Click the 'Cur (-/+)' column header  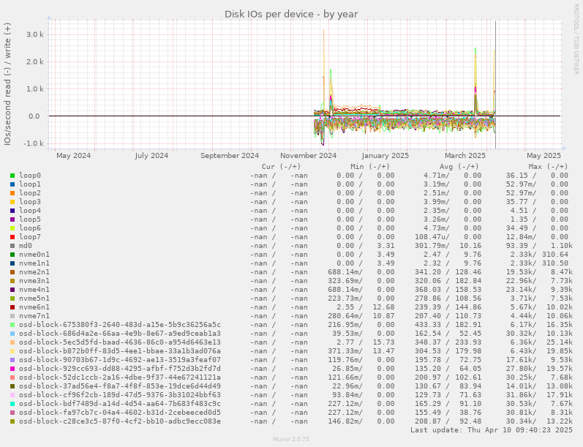(x=281, y=167)
